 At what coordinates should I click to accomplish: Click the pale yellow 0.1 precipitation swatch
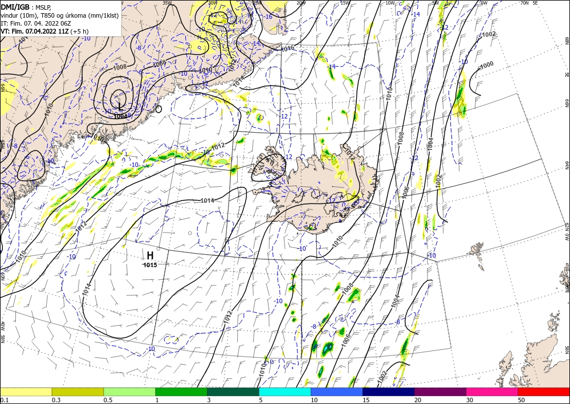pyautogui.click(x=26, y=391)
